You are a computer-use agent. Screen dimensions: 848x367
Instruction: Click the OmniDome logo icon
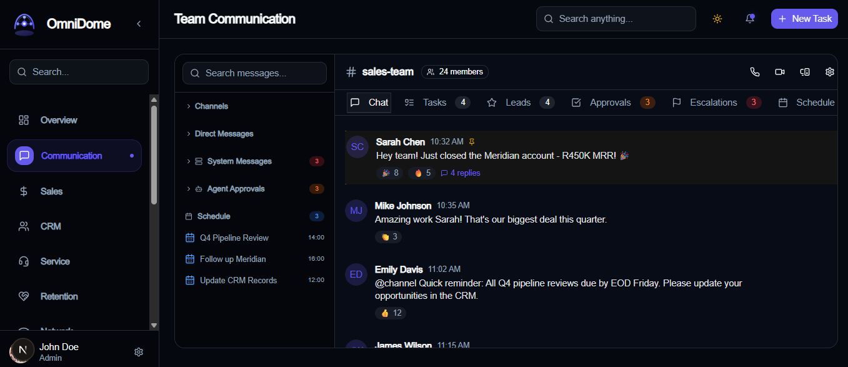tap(24, 24)
